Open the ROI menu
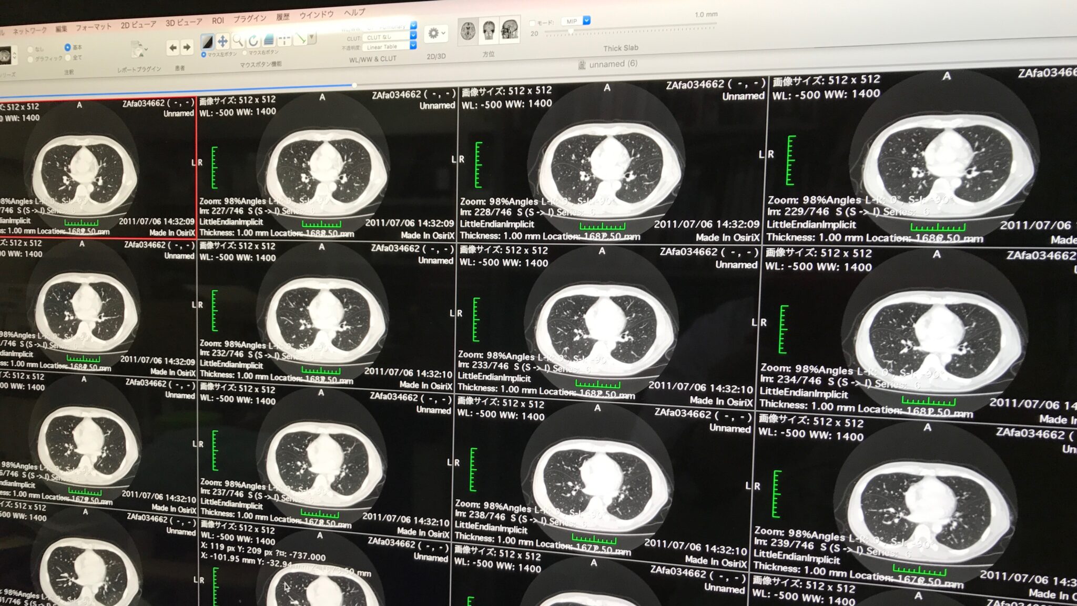This screenshot has height=606, width=1077. point(218,21)
